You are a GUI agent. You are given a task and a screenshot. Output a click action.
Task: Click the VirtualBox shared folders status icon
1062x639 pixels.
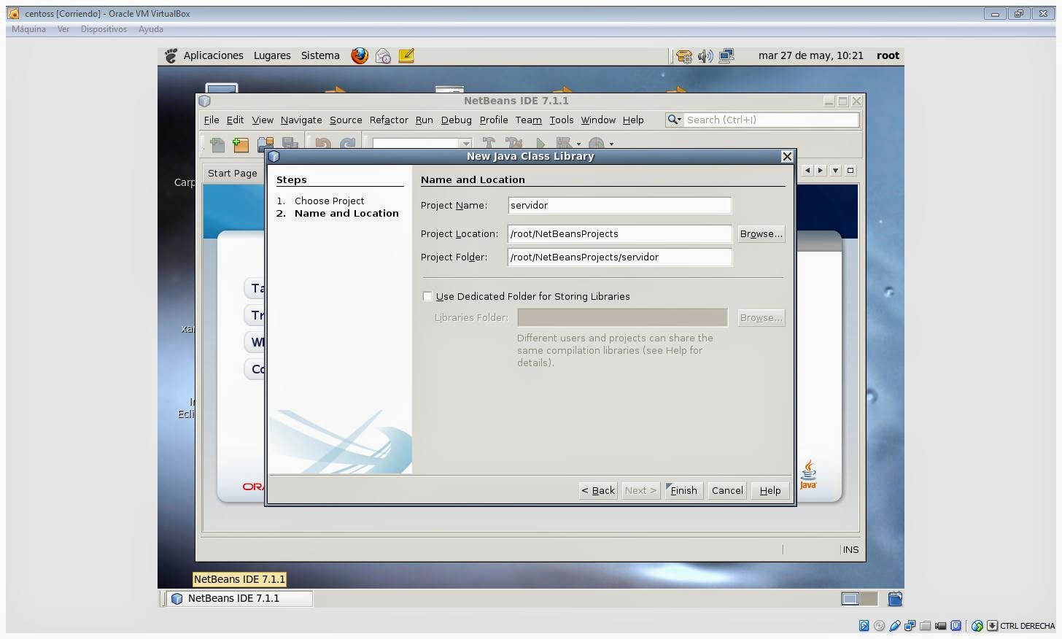925,626
